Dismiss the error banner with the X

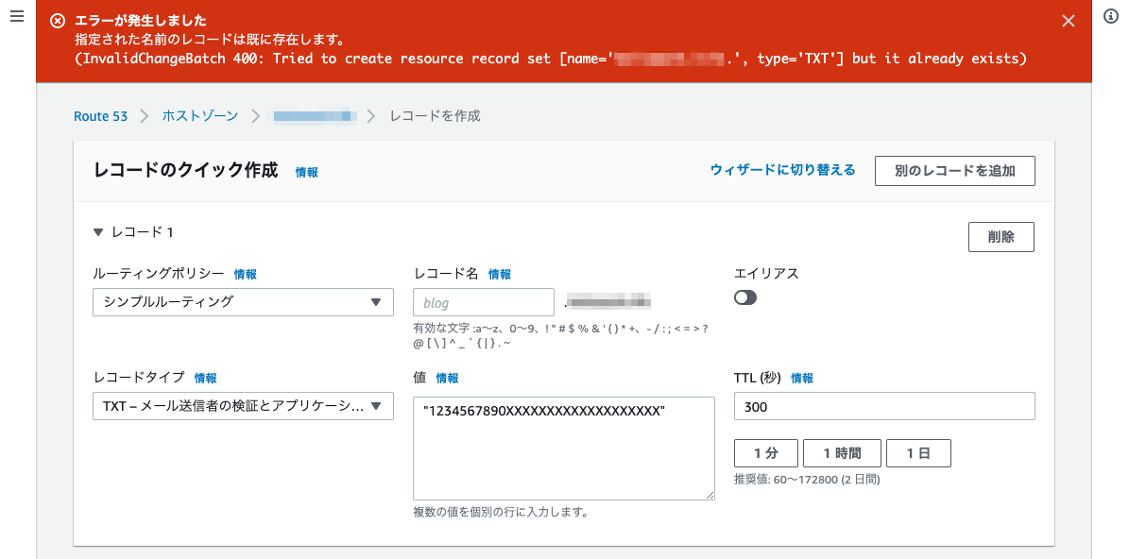[x=1068, y=20]
